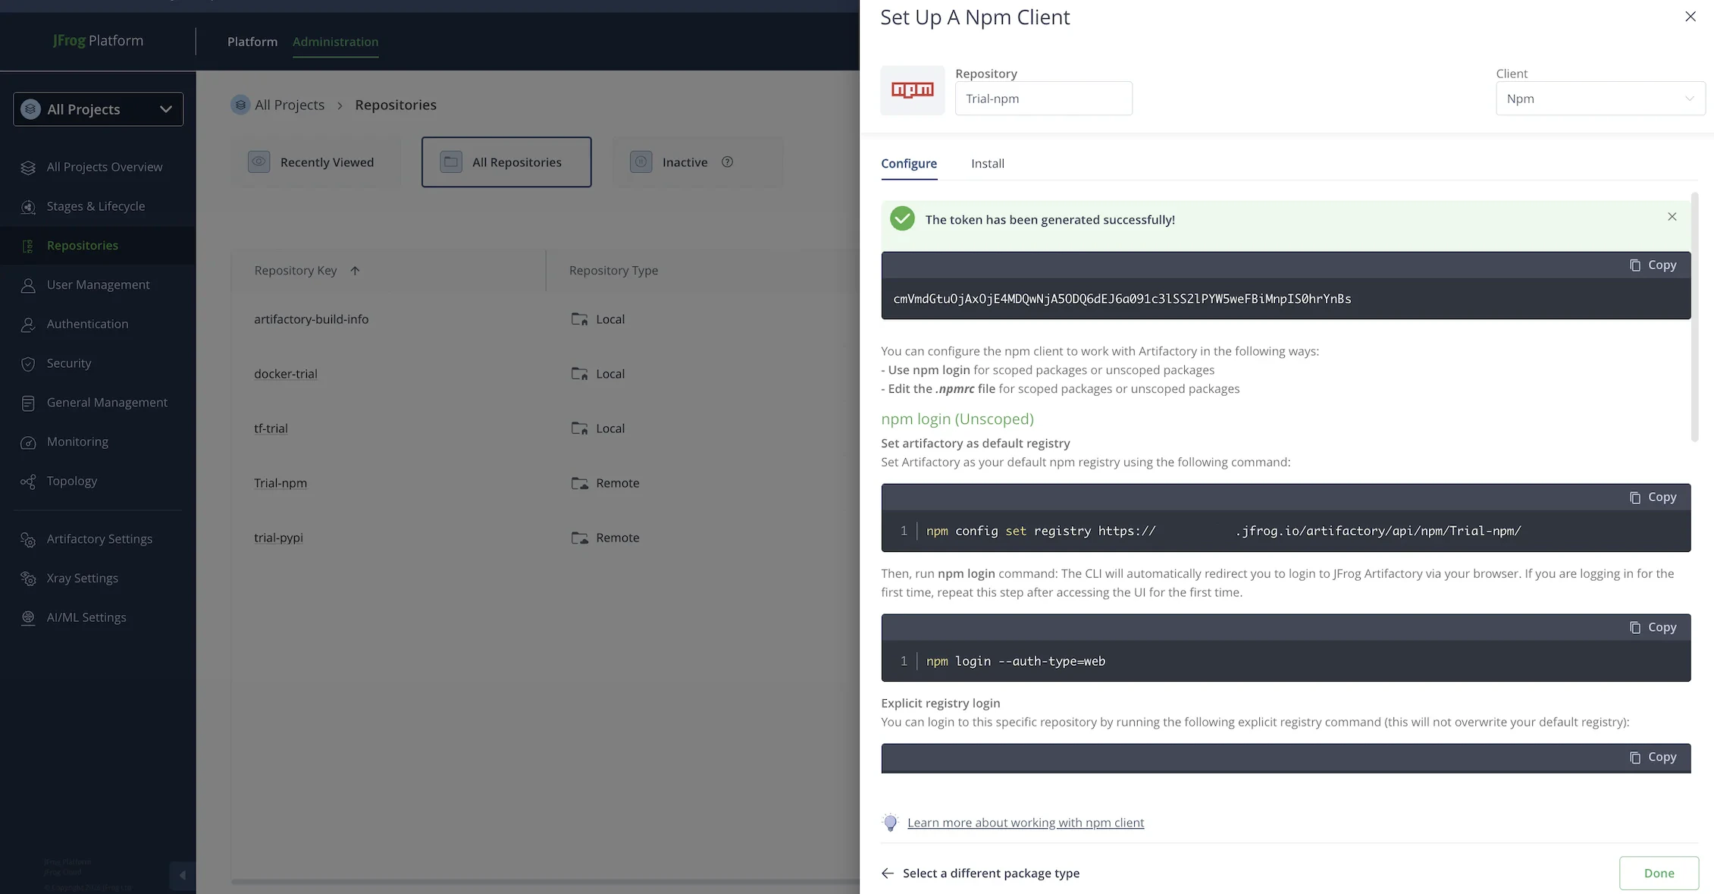Copy the npm login command

click(1653, 628)
